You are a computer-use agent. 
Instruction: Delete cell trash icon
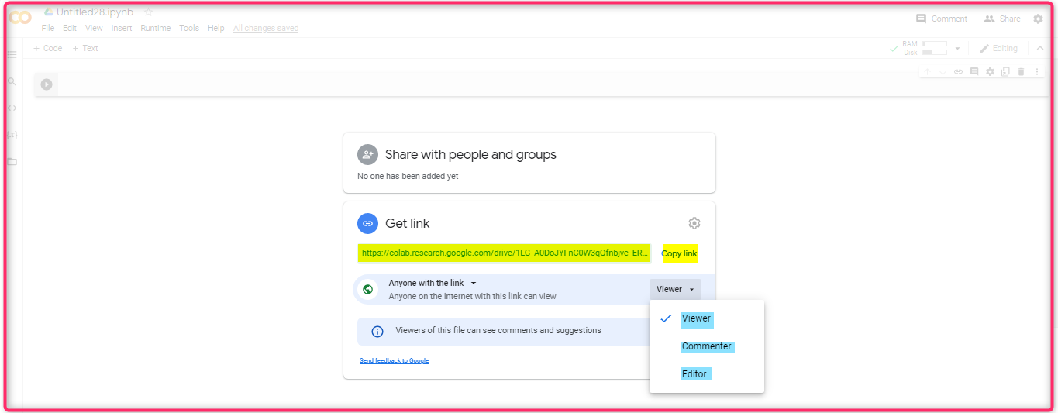click(1021, 71)
